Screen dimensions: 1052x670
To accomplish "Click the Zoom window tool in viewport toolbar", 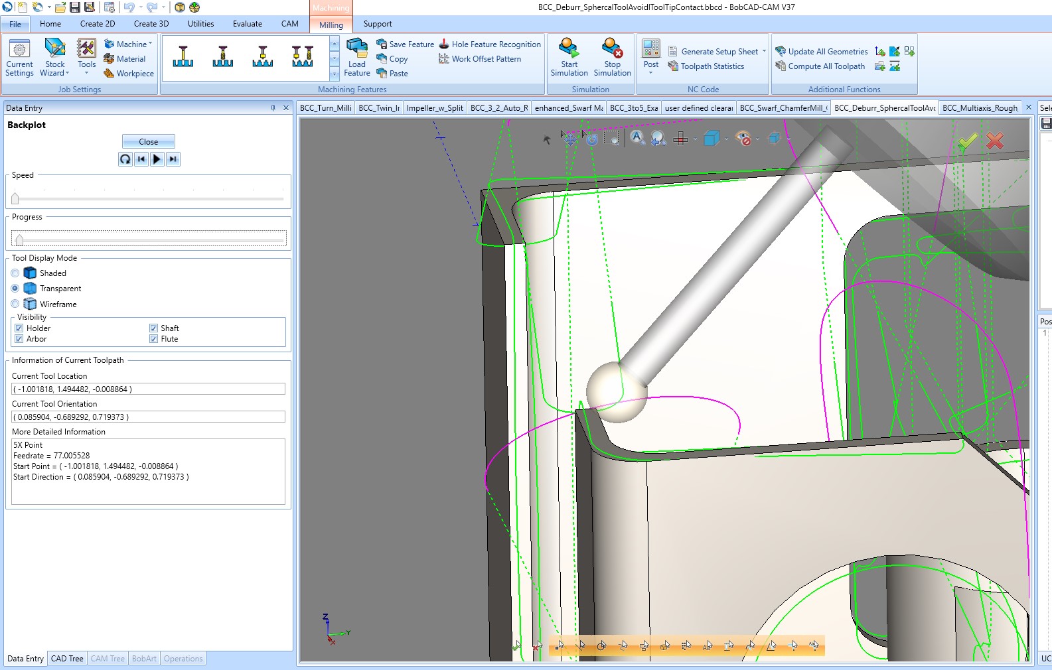I will click(611, 138).
